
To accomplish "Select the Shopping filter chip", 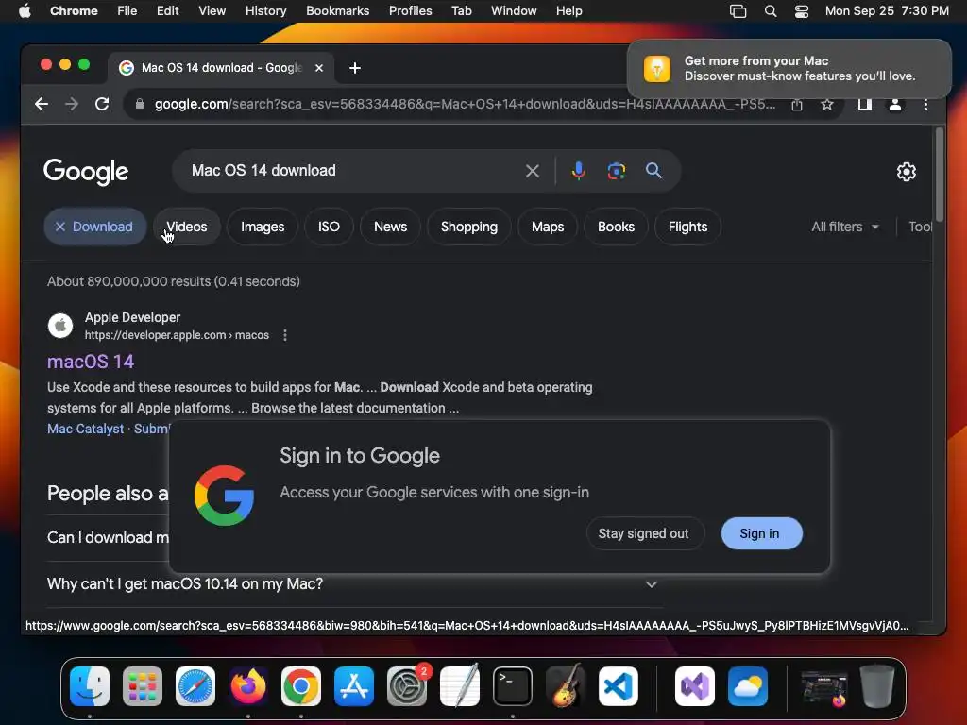I will (x=469, y=227).
